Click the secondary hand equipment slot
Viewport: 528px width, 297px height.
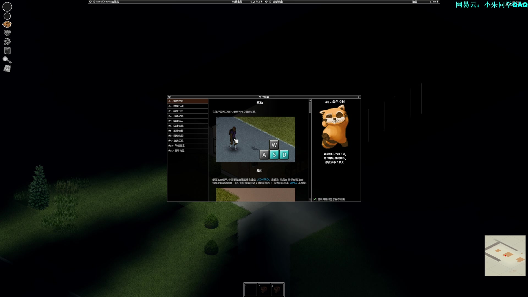7,16
